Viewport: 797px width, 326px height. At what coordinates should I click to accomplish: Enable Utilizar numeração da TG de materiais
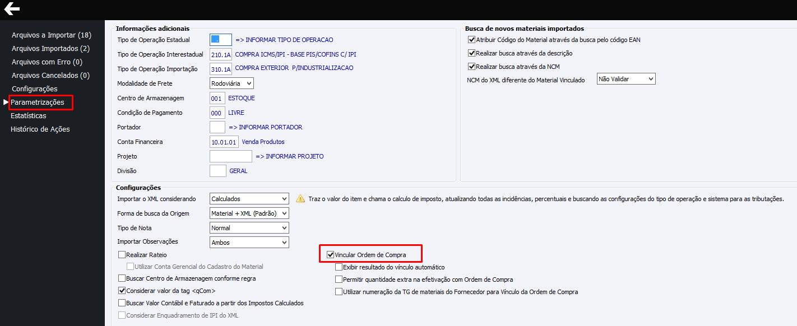point(339,292)
